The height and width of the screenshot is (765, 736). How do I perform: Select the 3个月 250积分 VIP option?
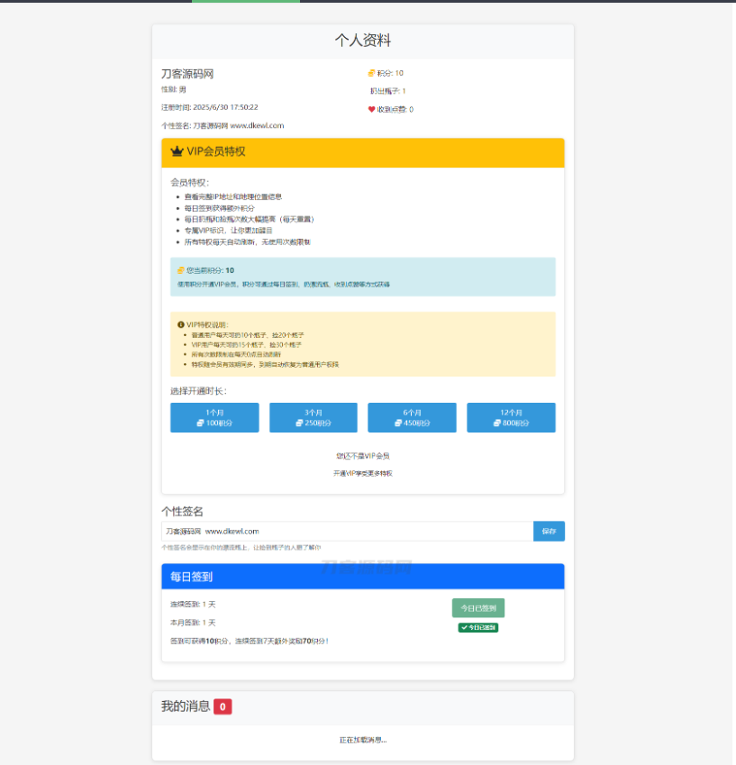coord(313,417)
